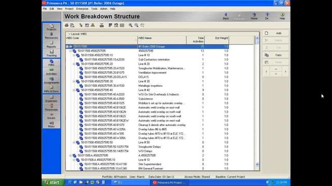Open the File menu
The image size is (332, 186).
[x=45, y=9]
